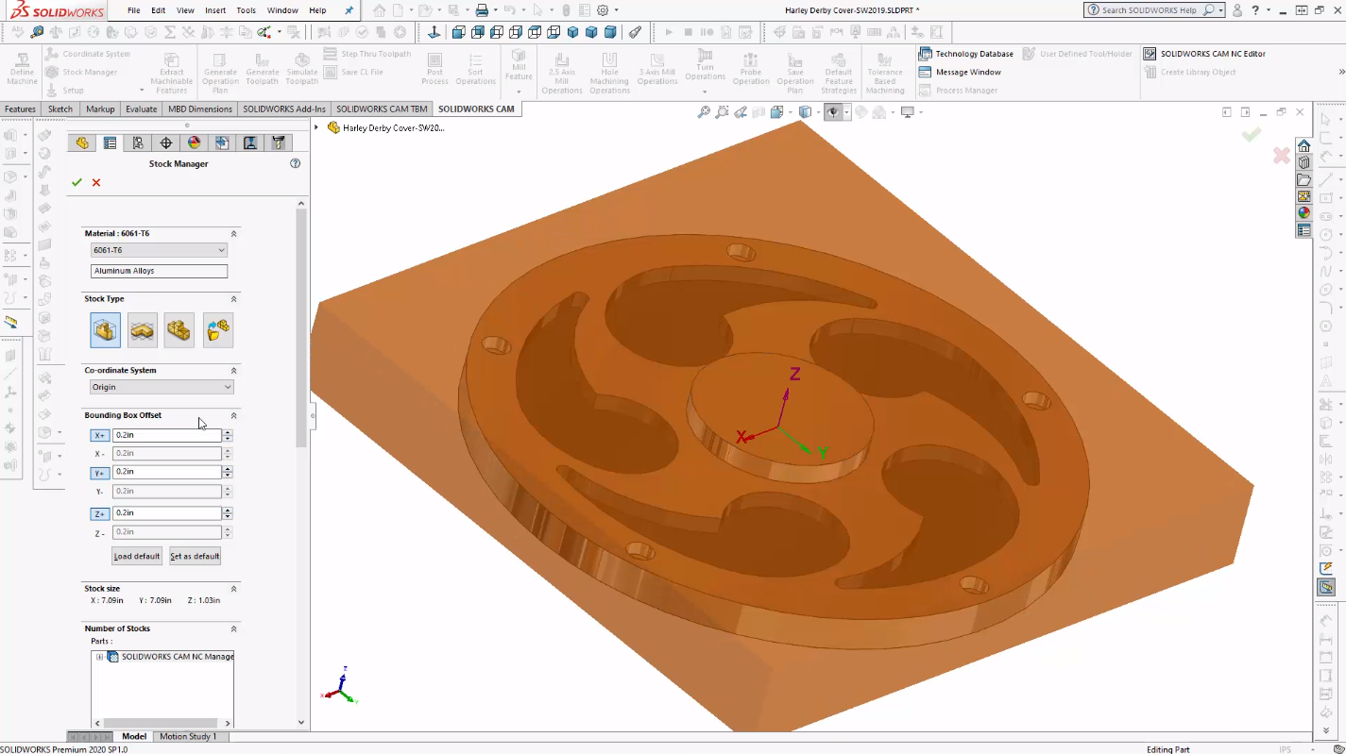Open the CAM feature tree tab

tap(222, 142)
